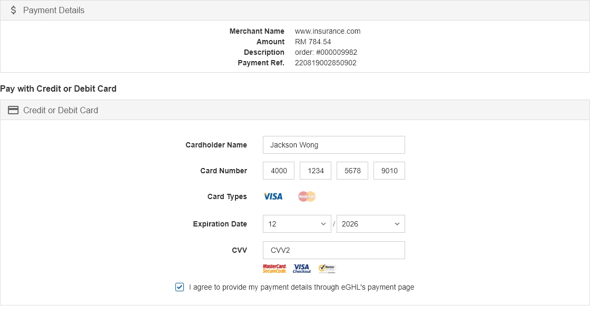
Task: Click the second card number box 1234
Action: coord(316,171)
